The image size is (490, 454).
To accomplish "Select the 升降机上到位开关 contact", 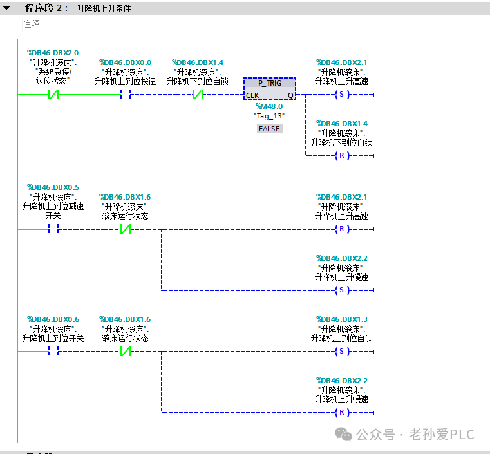I will [53, 352].
